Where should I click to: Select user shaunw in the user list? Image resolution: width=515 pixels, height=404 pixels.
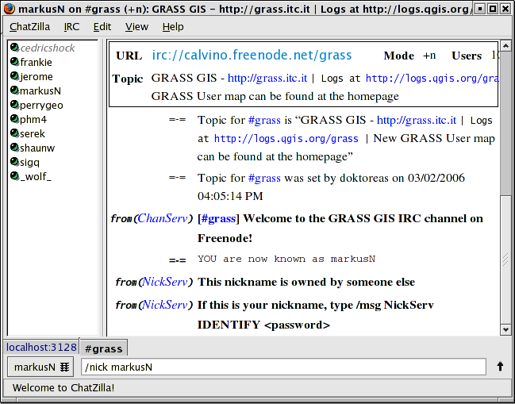[x=37, y=148]
